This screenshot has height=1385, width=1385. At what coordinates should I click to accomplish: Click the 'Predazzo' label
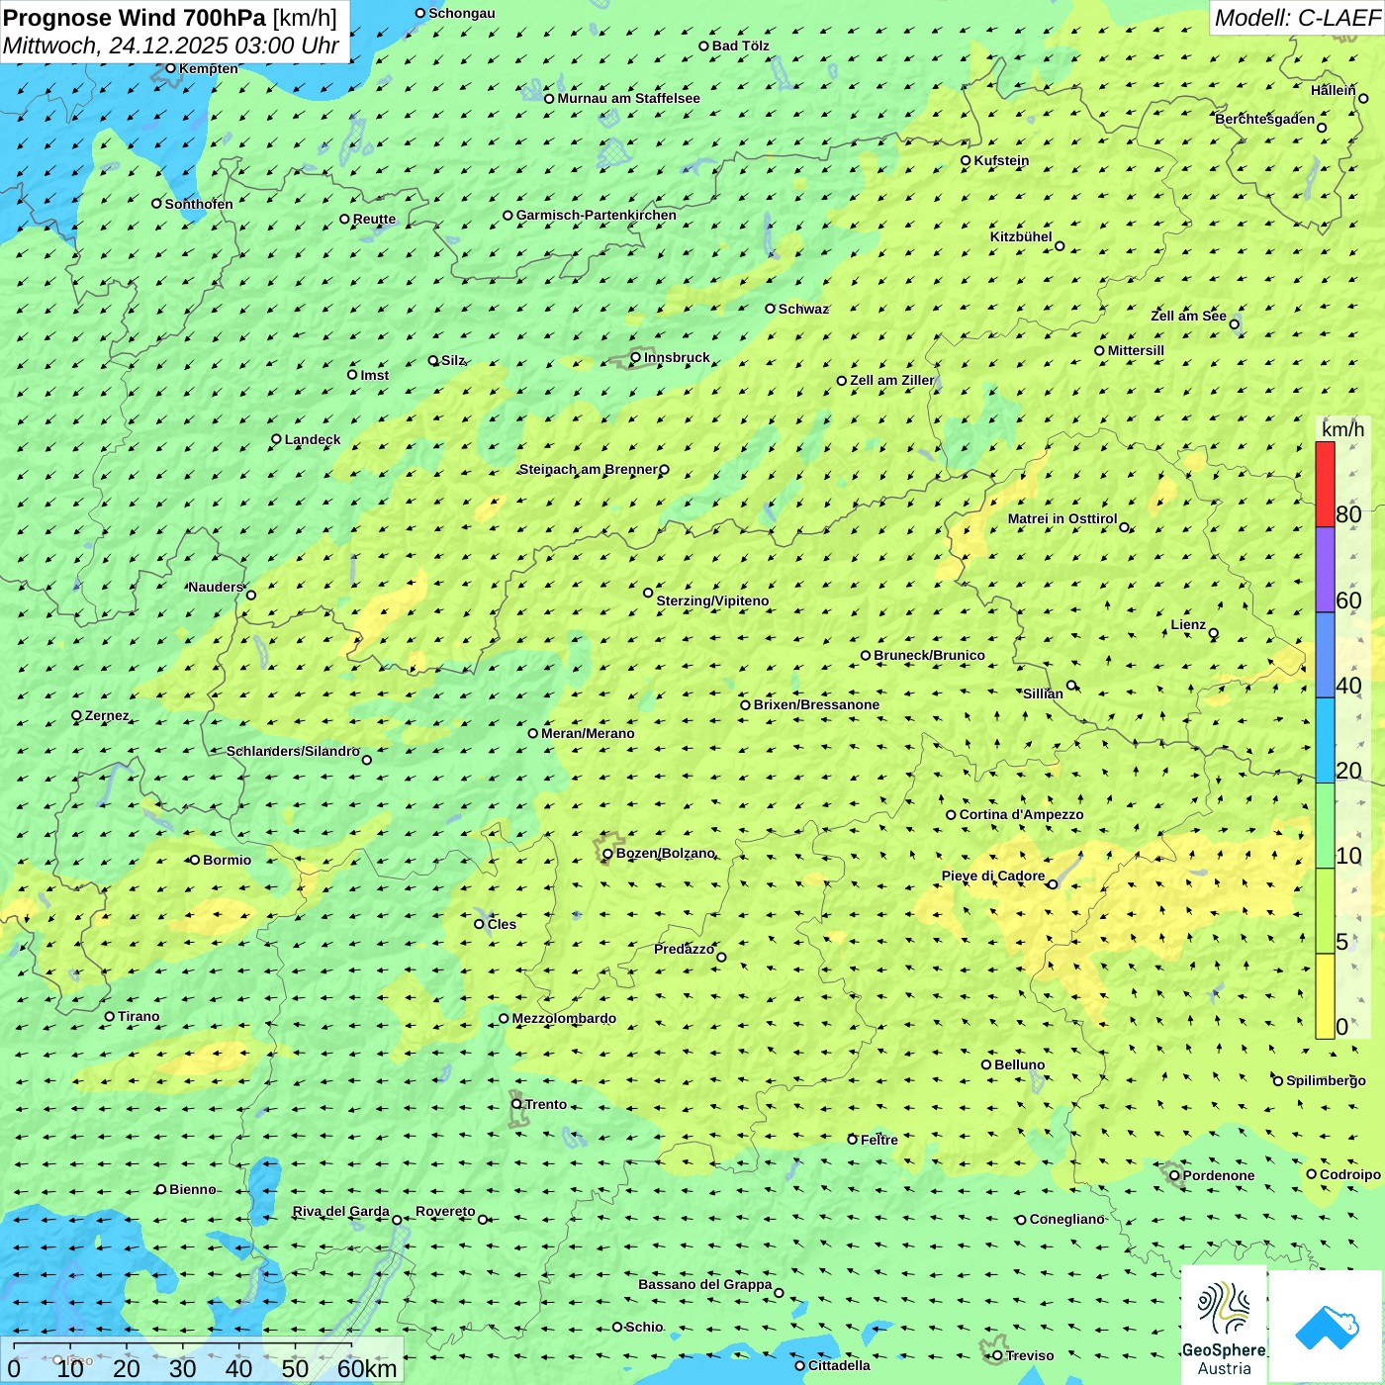pos(685,949)
